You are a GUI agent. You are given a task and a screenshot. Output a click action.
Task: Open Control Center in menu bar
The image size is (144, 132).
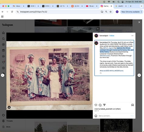(123, 2)
